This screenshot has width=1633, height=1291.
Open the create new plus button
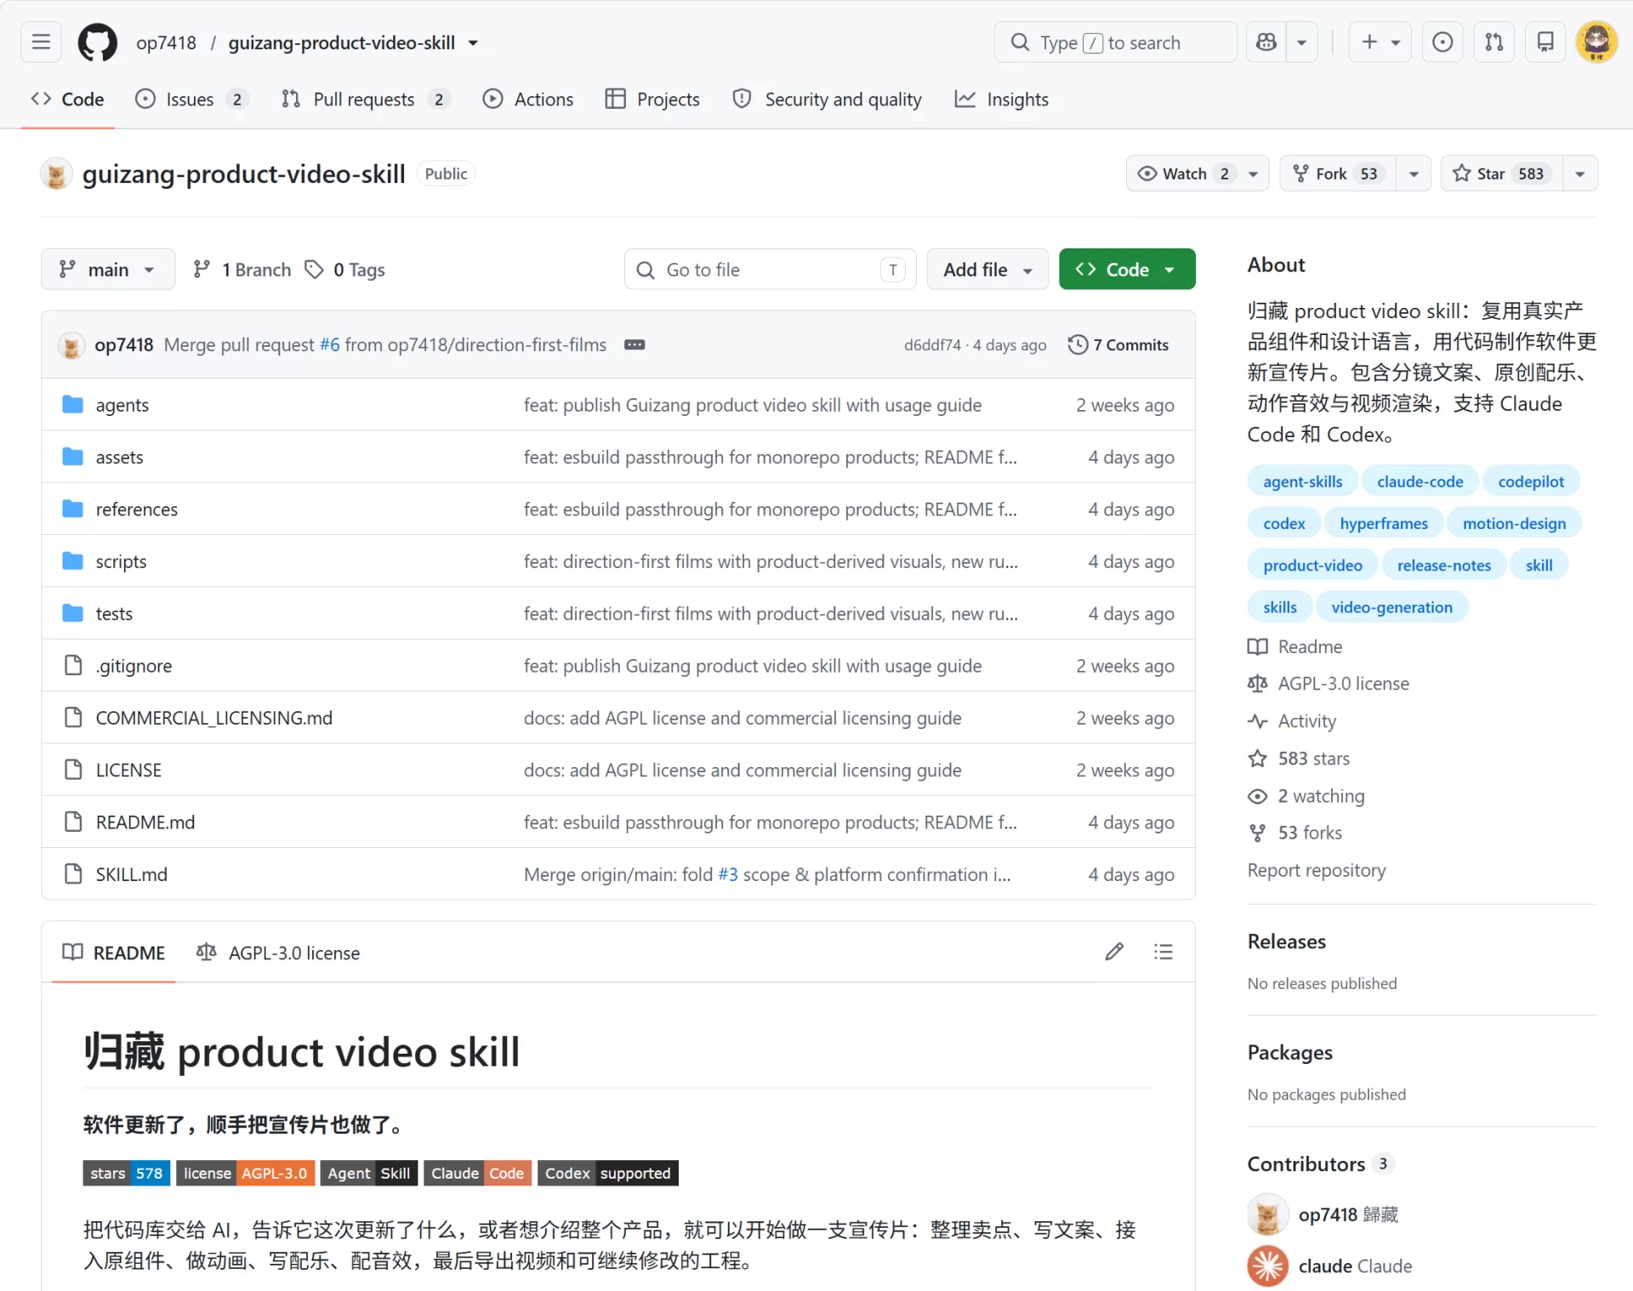point(1380,42)
